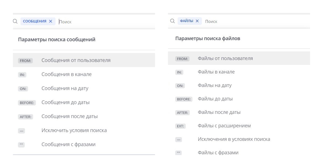This screenshot has width=323, height=168.
Task: Select the FROM: operator badge in message parameters
Action: point(25,61)
